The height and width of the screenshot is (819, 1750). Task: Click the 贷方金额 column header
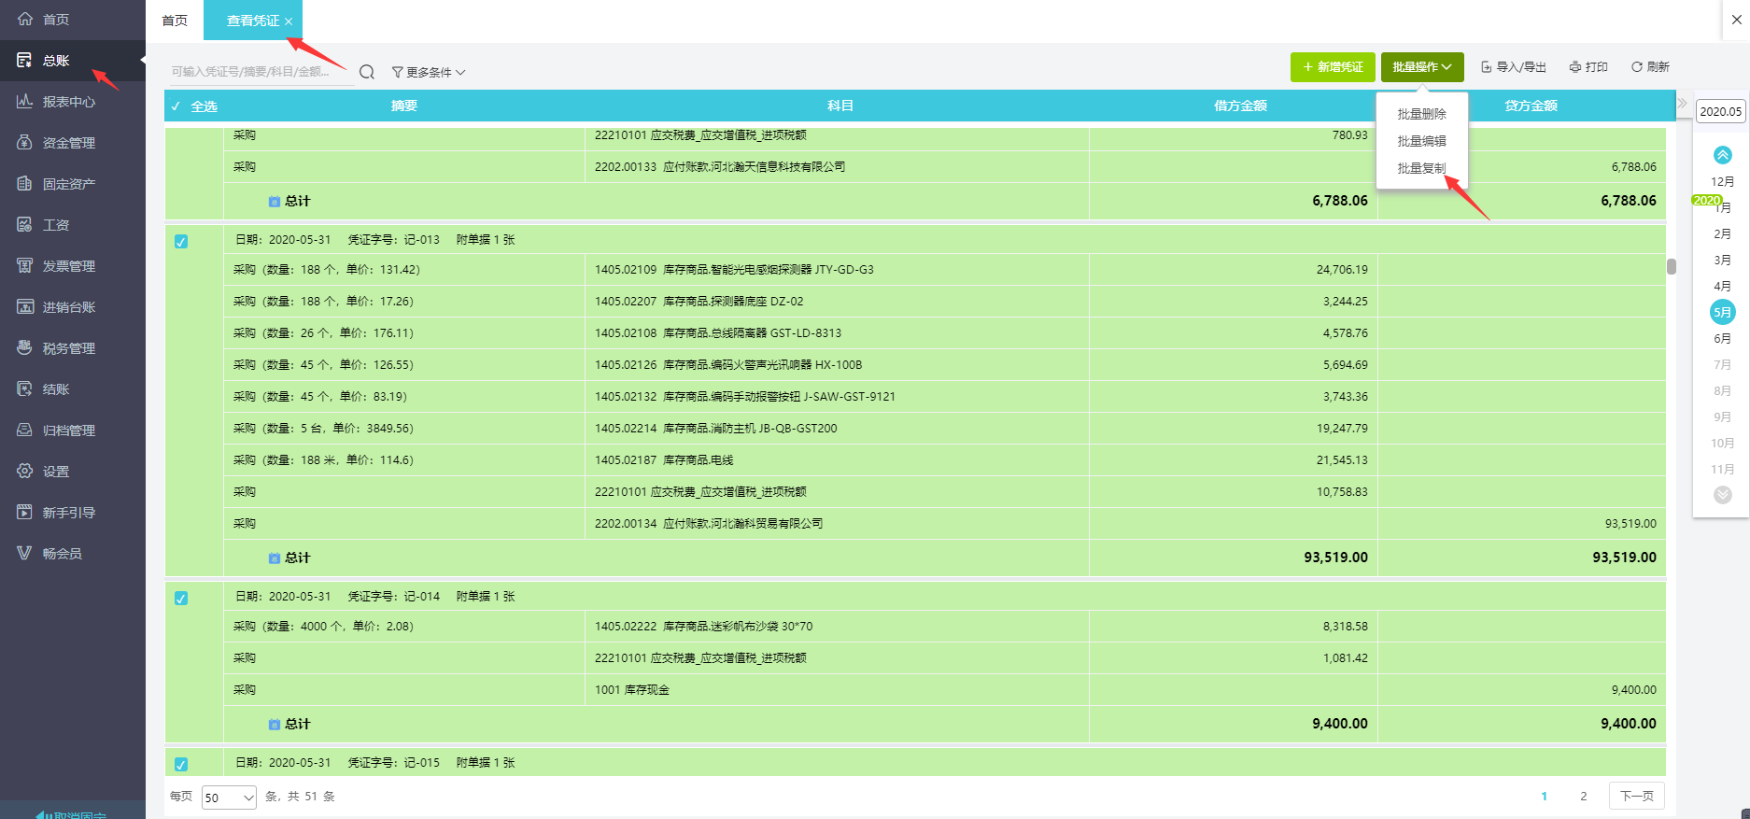(x=1531, y=106)
